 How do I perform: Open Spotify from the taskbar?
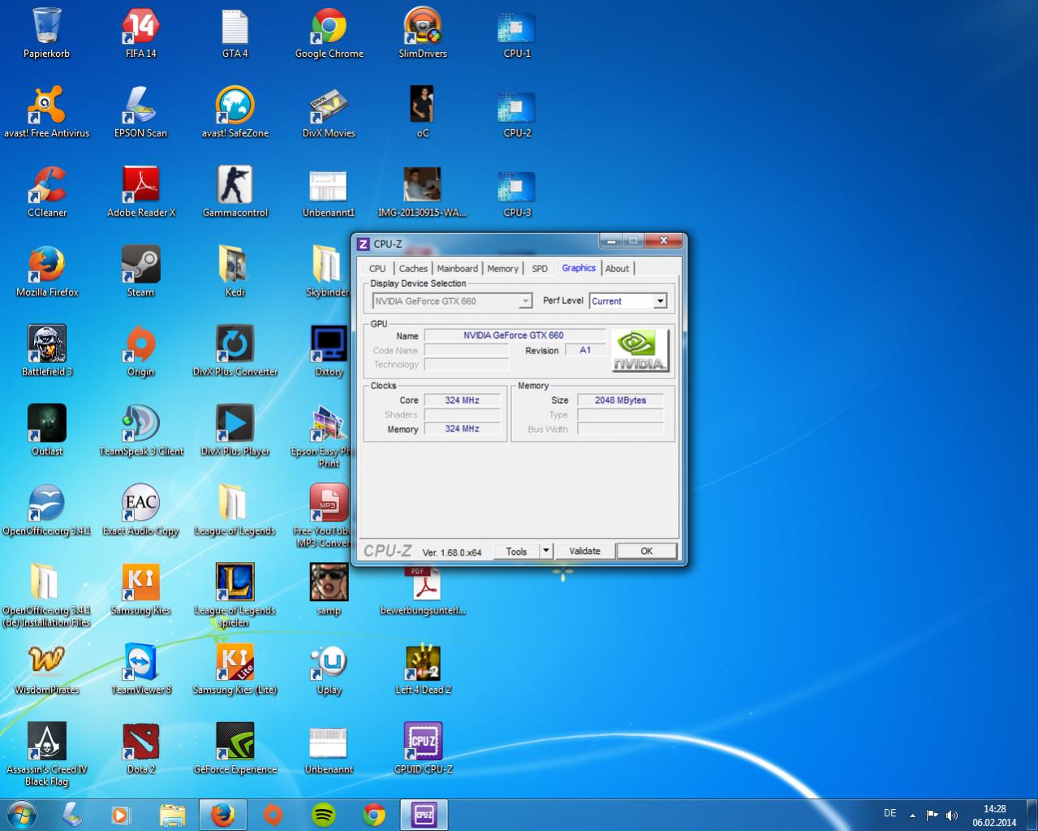point(324,814)
